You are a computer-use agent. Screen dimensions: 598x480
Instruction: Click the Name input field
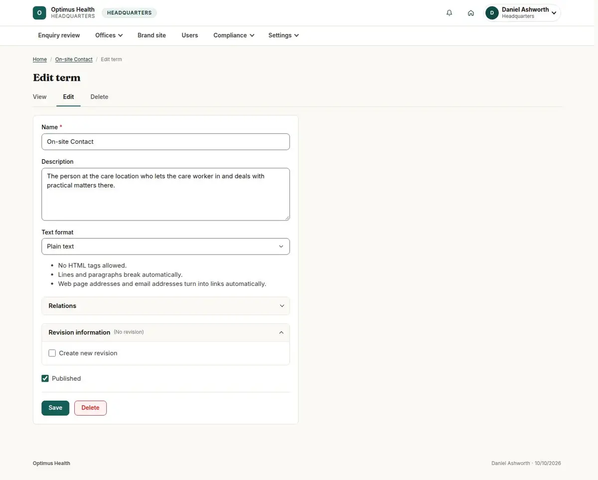pyautogui.click(x=165, y=142)
